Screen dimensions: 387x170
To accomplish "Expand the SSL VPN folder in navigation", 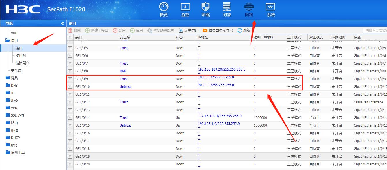I will tap(17, 115).
